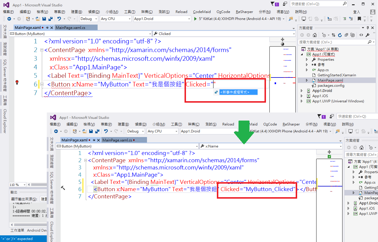Toggle Show All Files in upper Solution Explorer
Image resolution: width=378 pixels, height=242 pixels.
pos(353,35)
